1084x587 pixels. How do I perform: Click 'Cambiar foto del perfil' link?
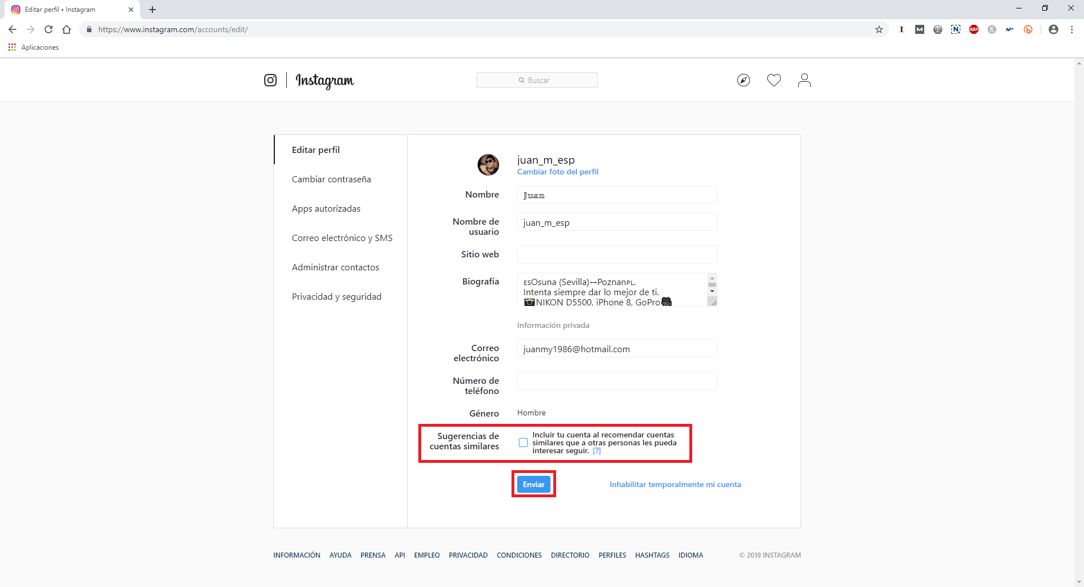tap(558, 172)
